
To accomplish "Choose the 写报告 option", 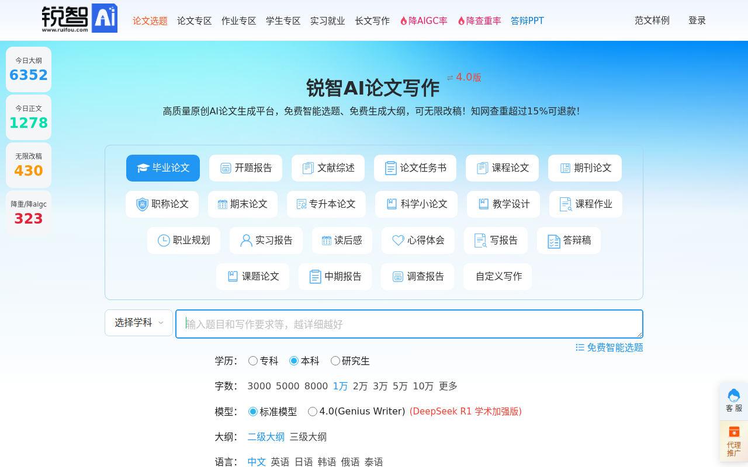I will pyautogui.click(x=496, y=241).
